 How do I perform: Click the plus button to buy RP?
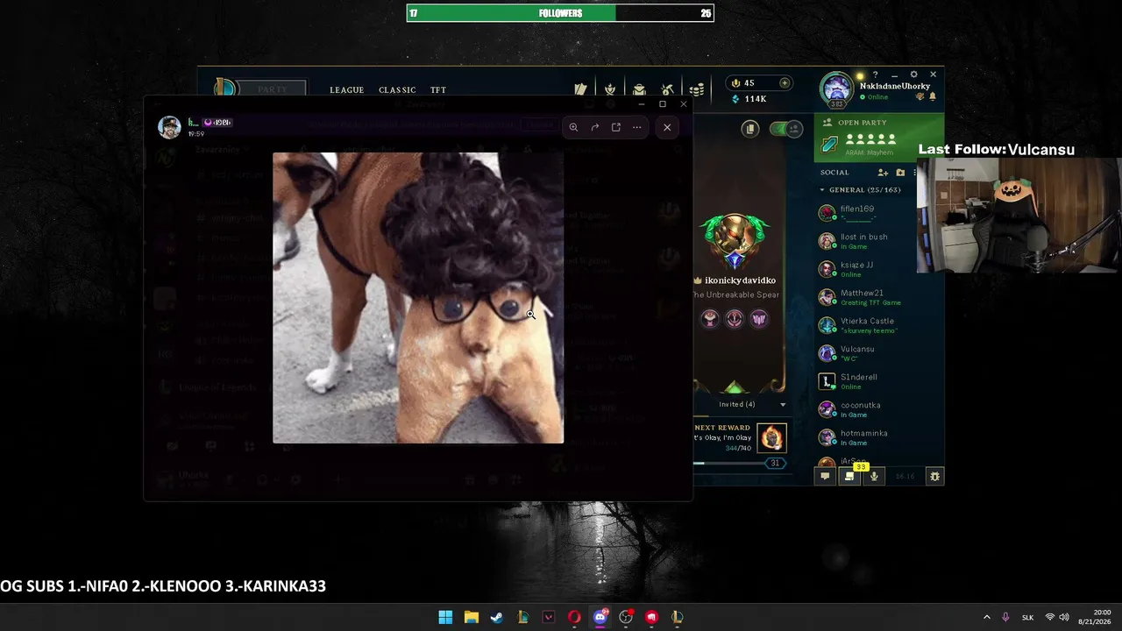(x=785, y=83)
